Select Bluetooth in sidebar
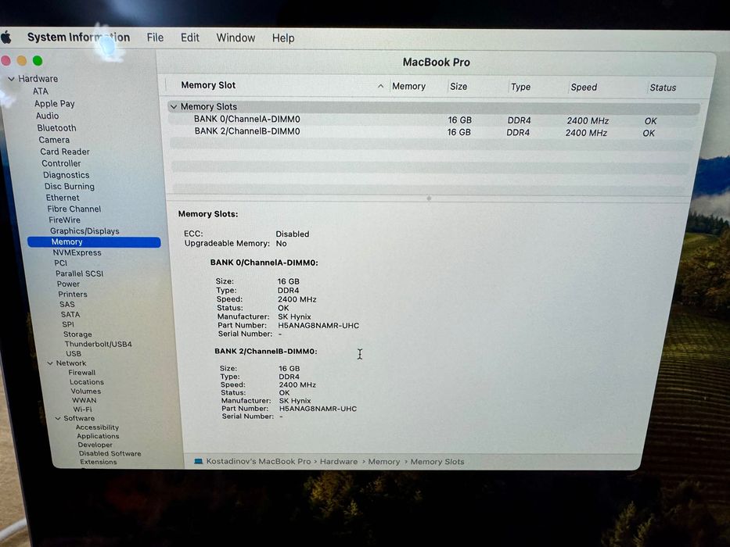Viewport: 730px width, 547px height. pyautogui.click(x=56, y=128)
